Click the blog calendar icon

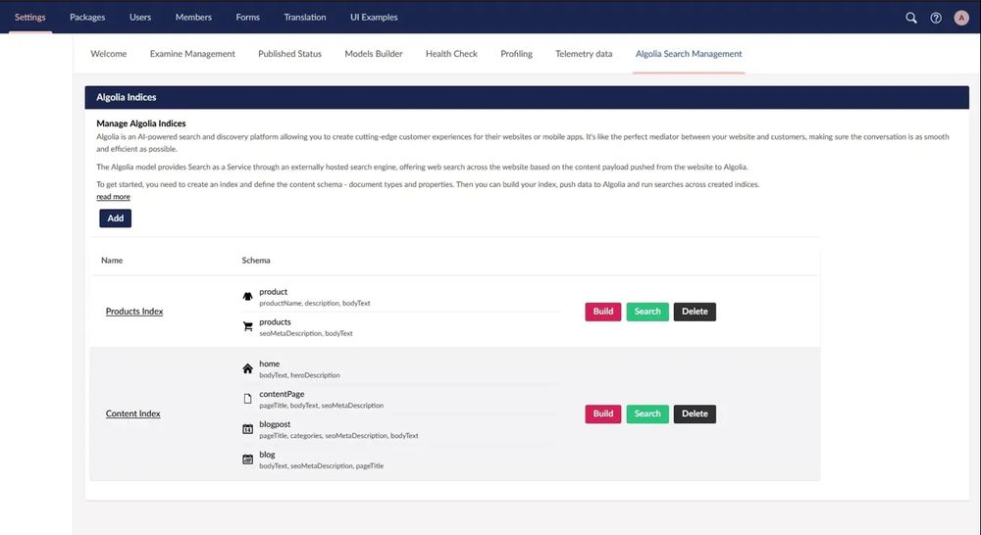point(248,460)
